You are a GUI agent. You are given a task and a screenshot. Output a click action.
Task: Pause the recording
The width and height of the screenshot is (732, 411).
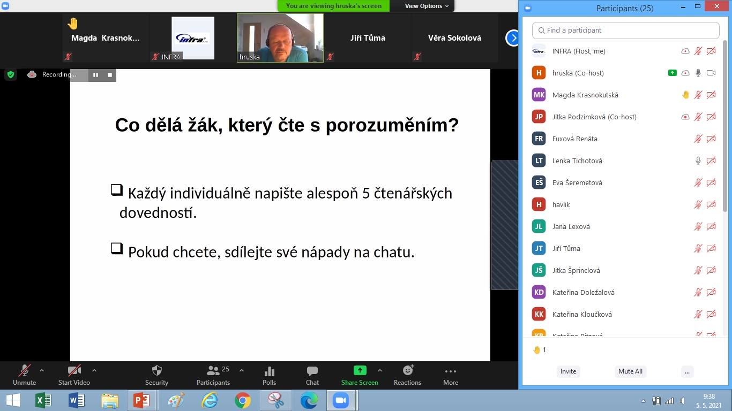[x=95, y=75]
